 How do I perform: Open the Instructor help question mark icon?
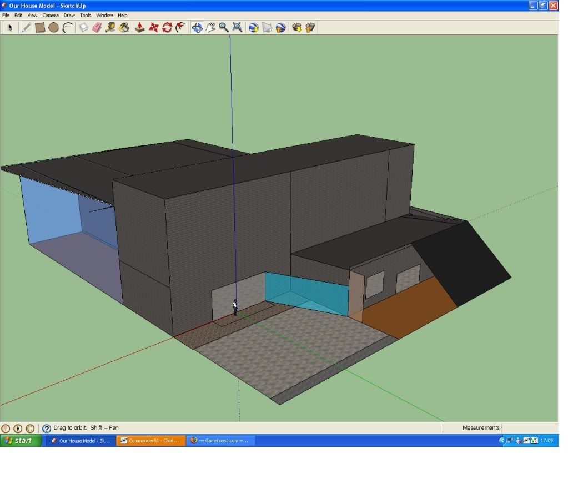(x=47, y=429)
